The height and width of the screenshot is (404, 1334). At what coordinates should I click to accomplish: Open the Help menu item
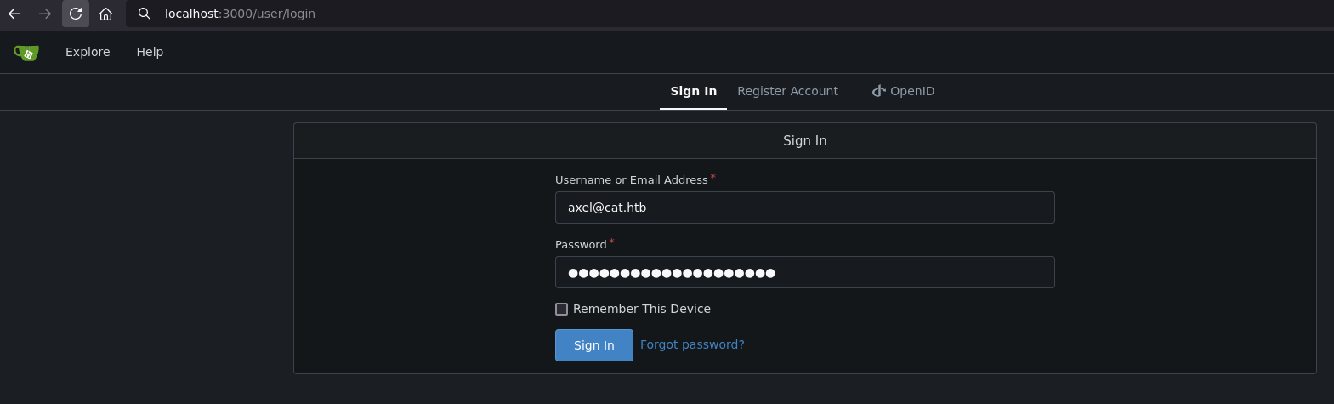tap(150, 52)
